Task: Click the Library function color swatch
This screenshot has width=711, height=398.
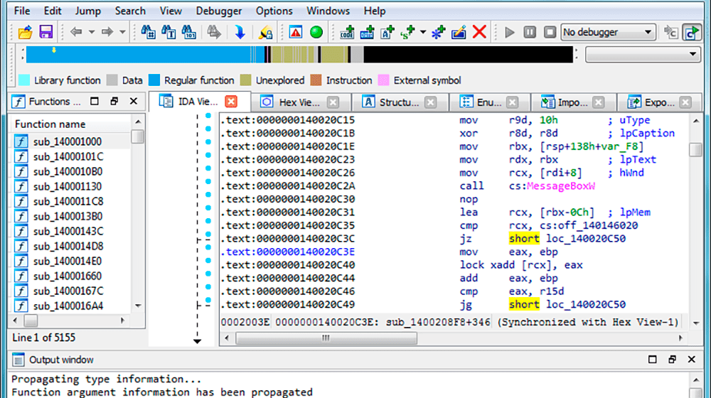Action: [x=24, y=80]
